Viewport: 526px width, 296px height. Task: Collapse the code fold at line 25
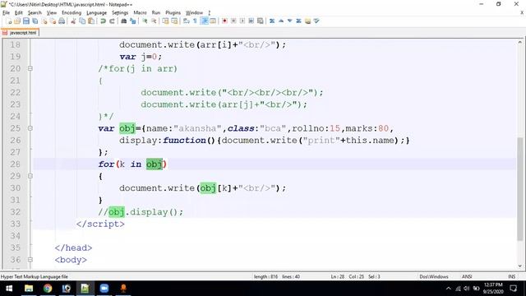pos(30,128)
